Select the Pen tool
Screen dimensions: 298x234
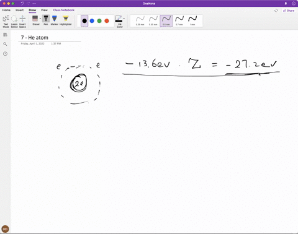[x=46, y=20]
